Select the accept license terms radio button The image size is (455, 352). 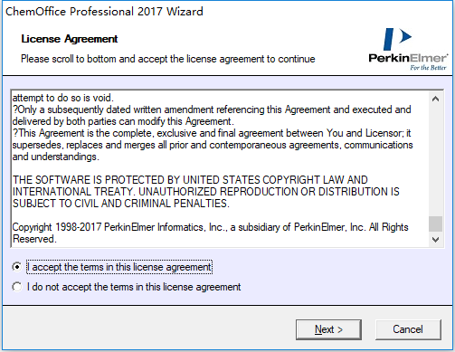pyautogui.click(x=17, y=267)
